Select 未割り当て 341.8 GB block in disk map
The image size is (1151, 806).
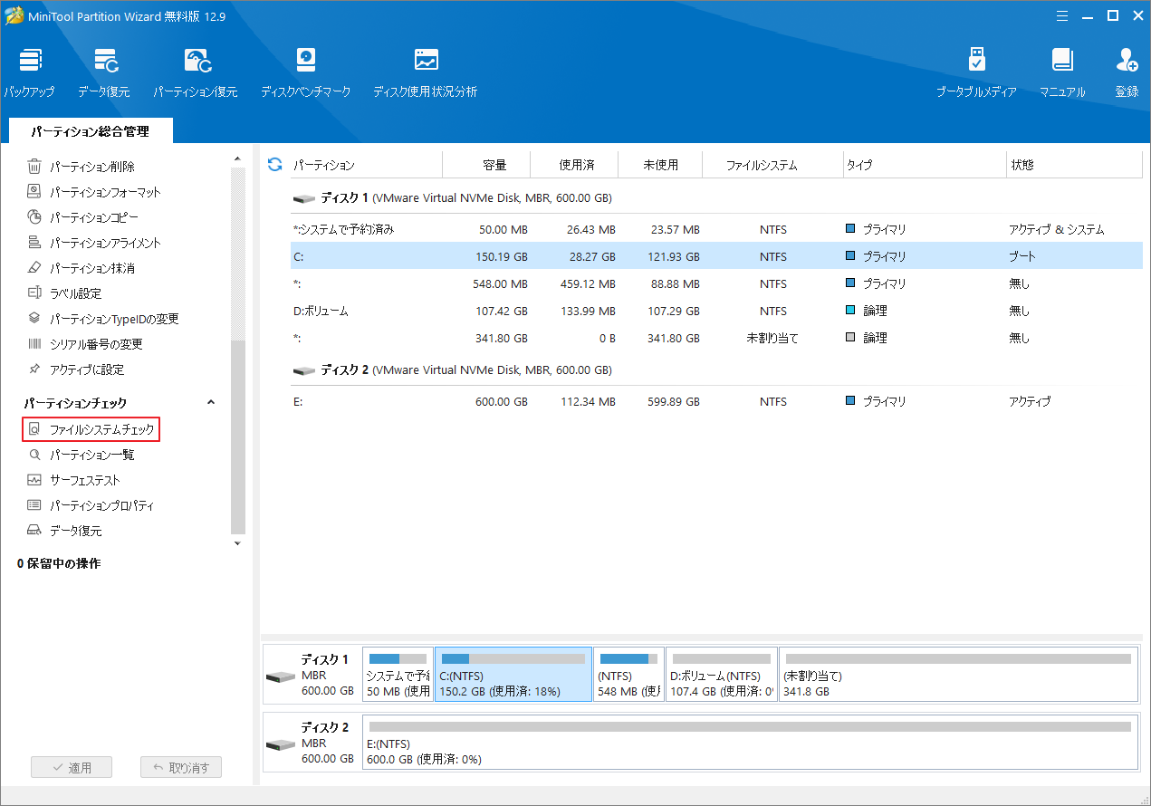click(x=958, y=675)
